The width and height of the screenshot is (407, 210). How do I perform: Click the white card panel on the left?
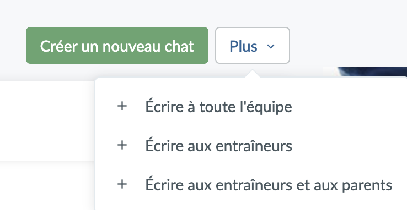point(47,121)
